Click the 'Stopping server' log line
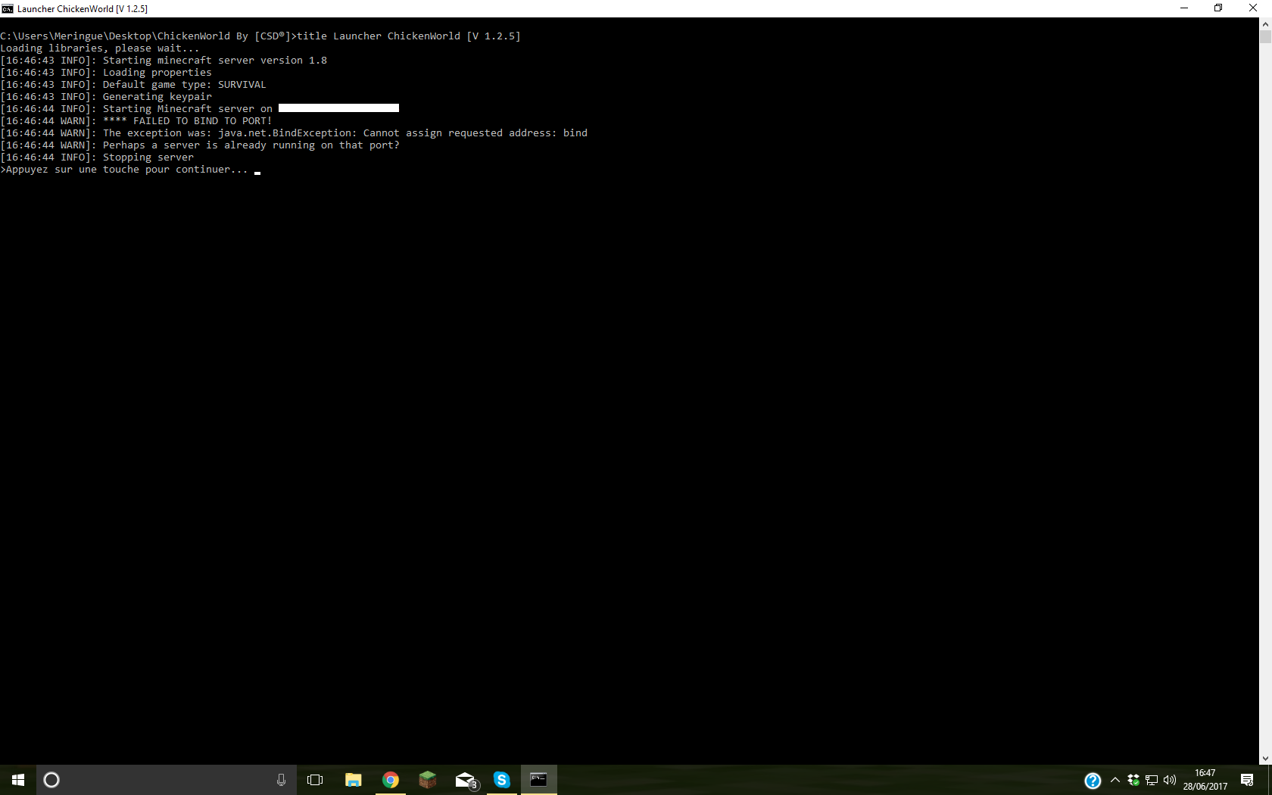Screen dimensions: 1272x795 coord(97,157)
